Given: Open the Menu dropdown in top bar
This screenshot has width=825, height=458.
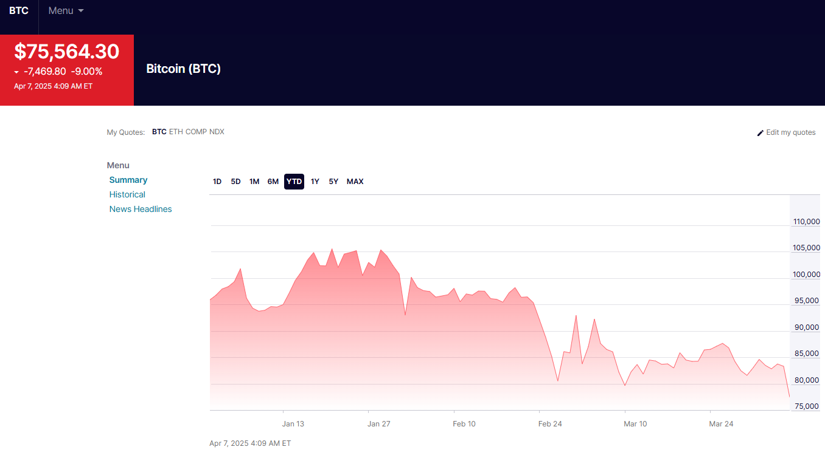Looking at the screenshot, I should 66,11.
